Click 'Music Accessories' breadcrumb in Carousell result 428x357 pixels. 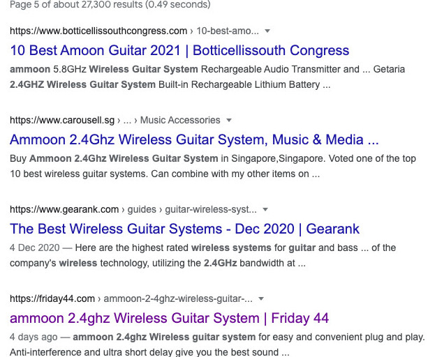(180, 121)
